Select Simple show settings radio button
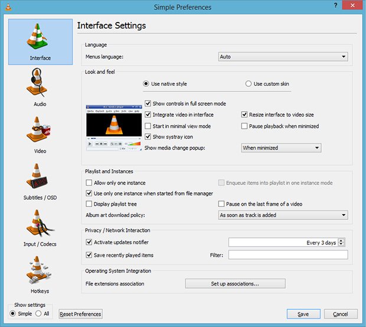Image resolution: width=366 pixels, height=327 pixels. click(x=12, y=313)
